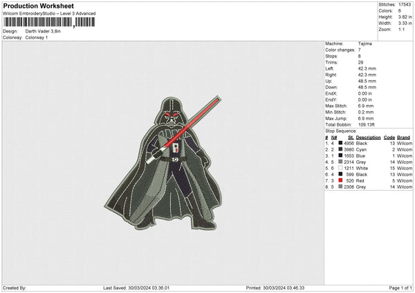Viewport: 415px width, 293px height.
Task: Select the Black color swatch in stop 1
Action: point(340,143)
